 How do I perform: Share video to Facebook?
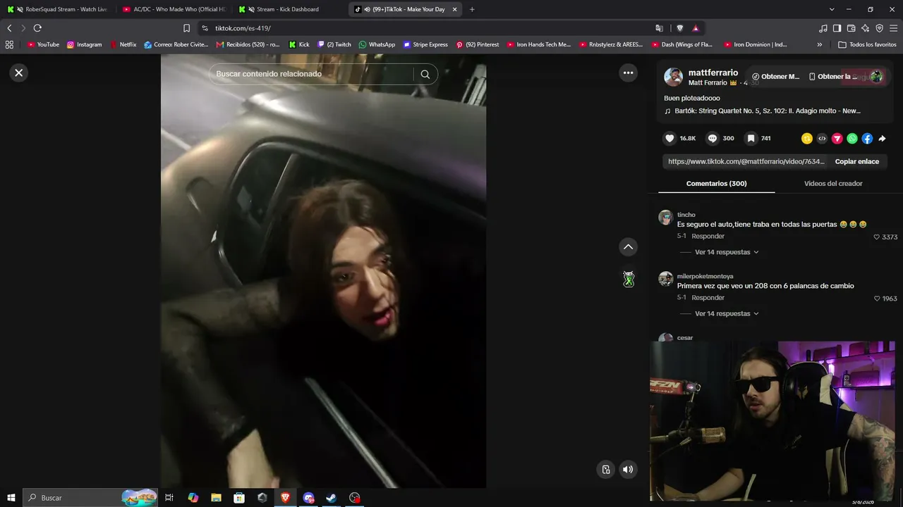click(x=867, y=139)
